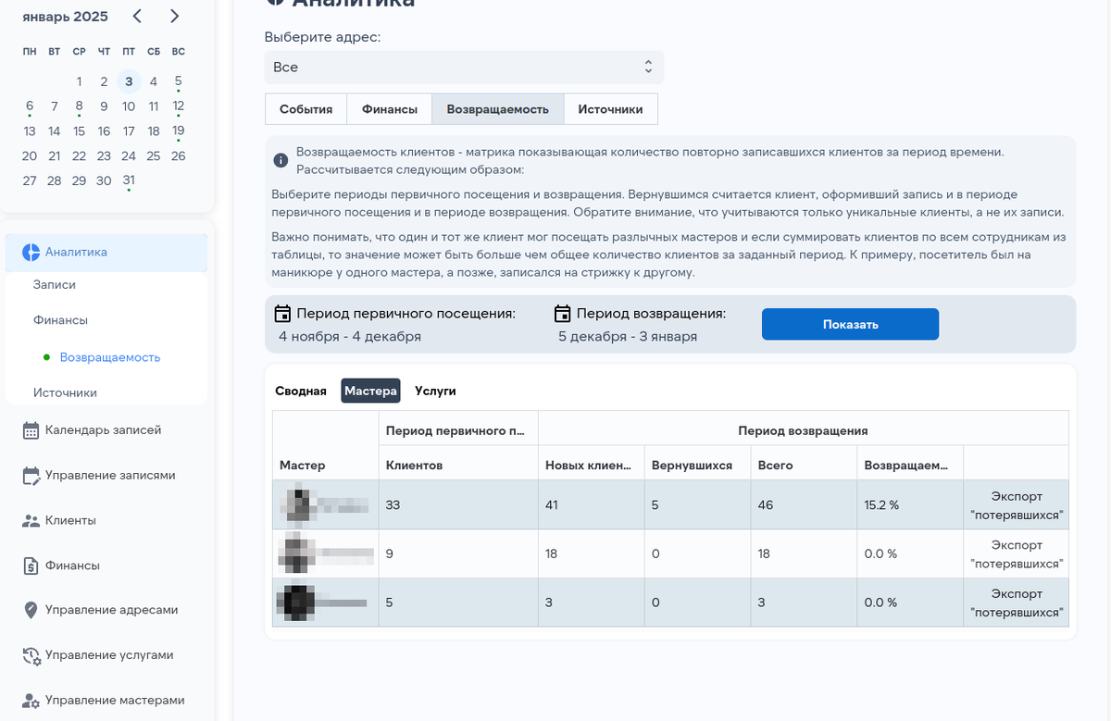This screenshot has height=721, width=1111.
Task: Go to next month with right arrow
Action: pos(174,16)
